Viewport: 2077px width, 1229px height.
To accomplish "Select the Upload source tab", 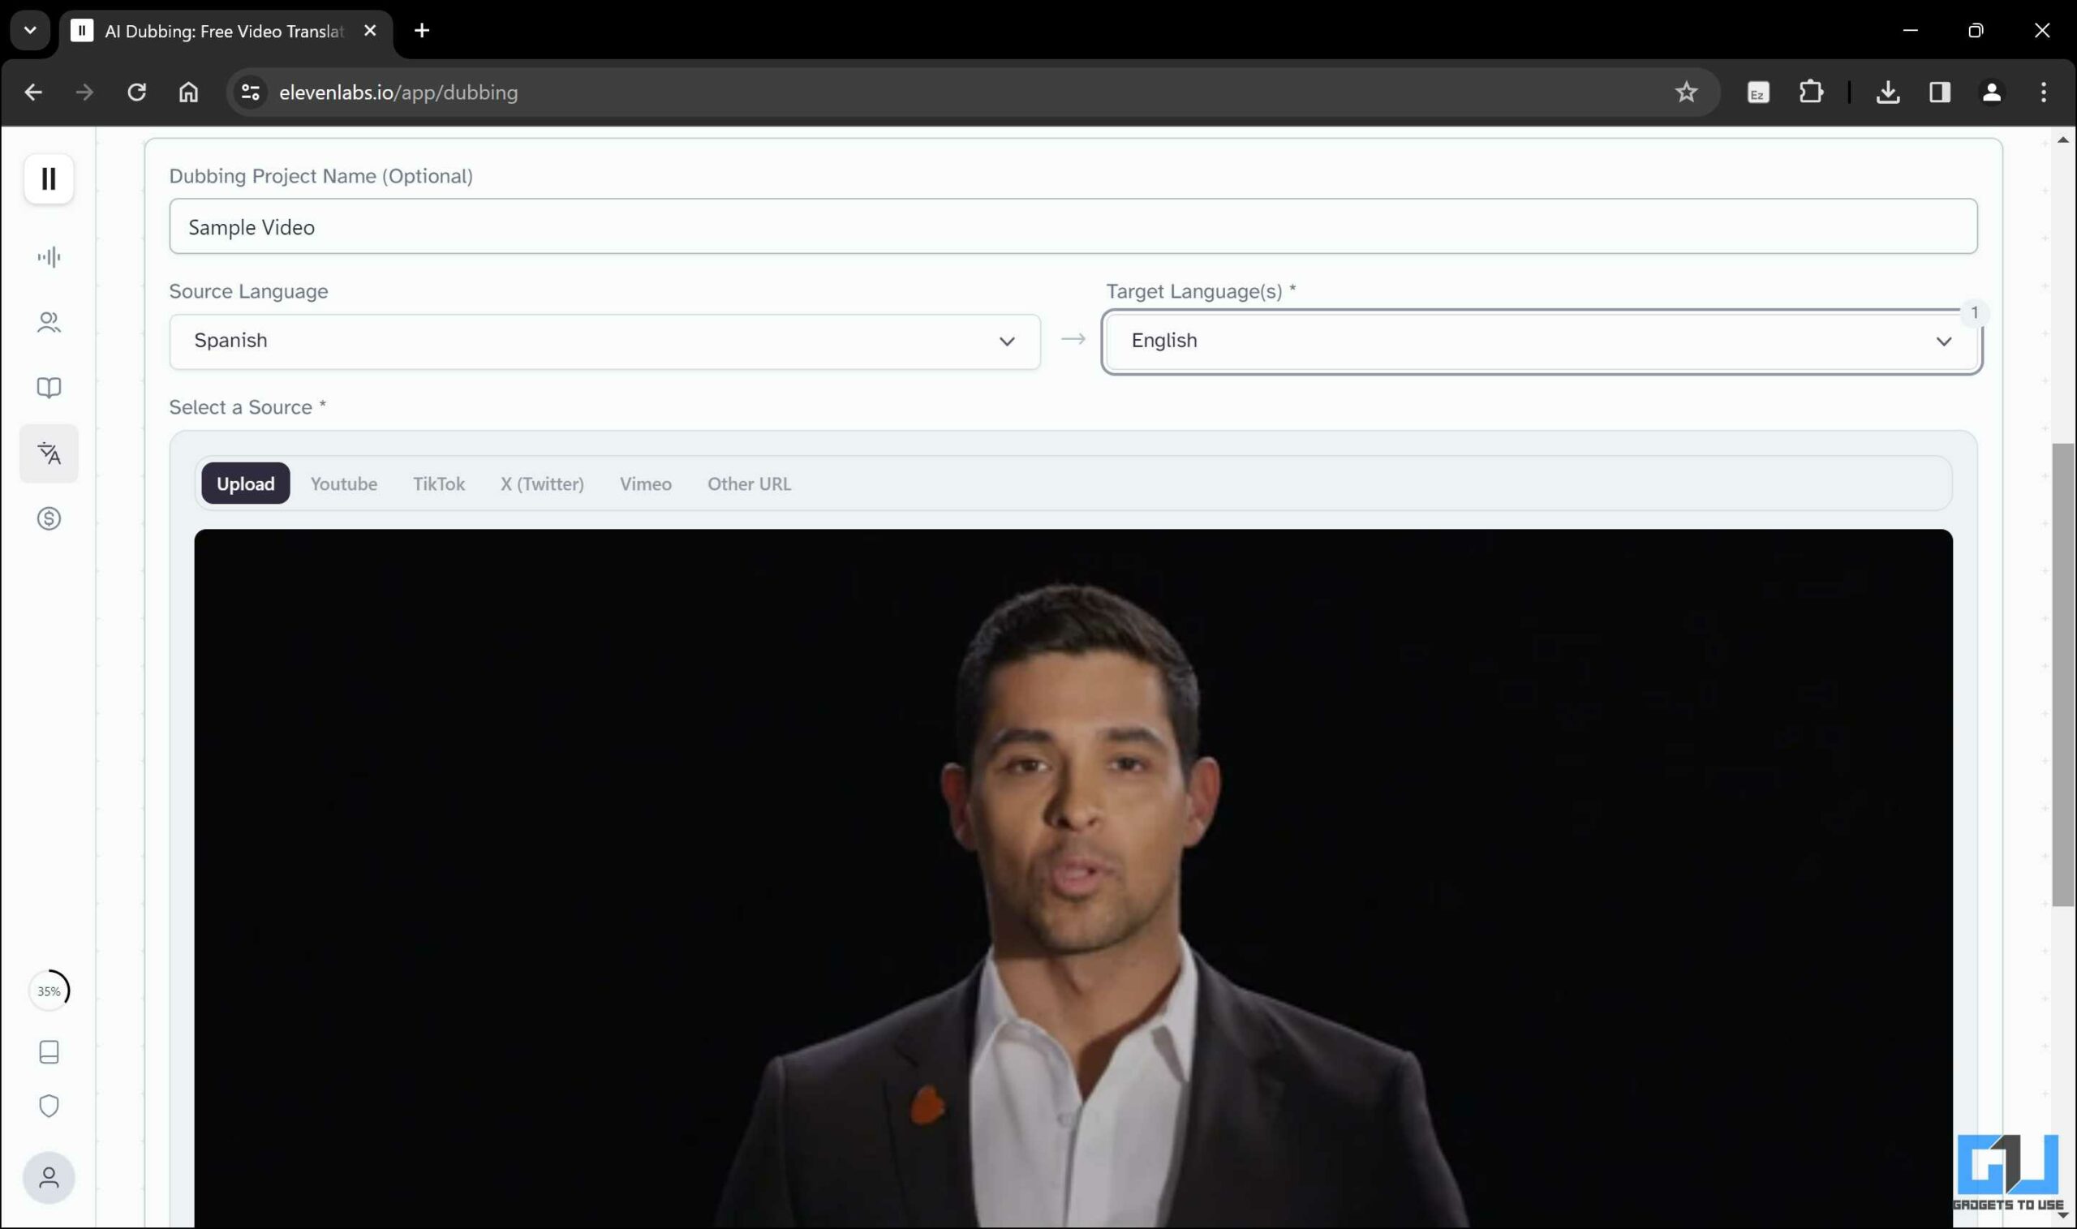I will (x=245, y=483).
